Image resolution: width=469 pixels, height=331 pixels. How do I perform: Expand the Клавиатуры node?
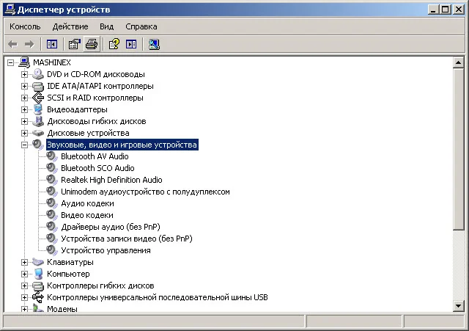(x=24, y=263)
